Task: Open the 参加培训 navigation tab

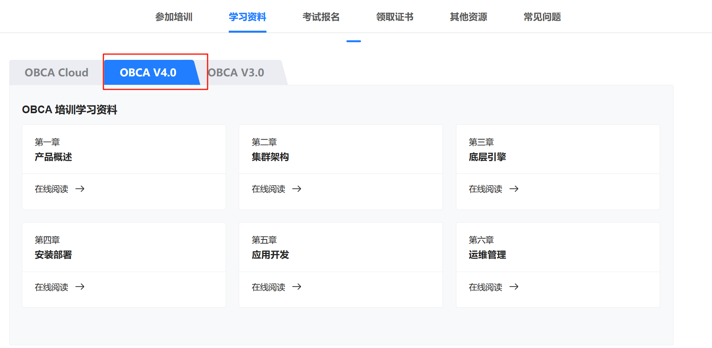Action: point(174,17)
